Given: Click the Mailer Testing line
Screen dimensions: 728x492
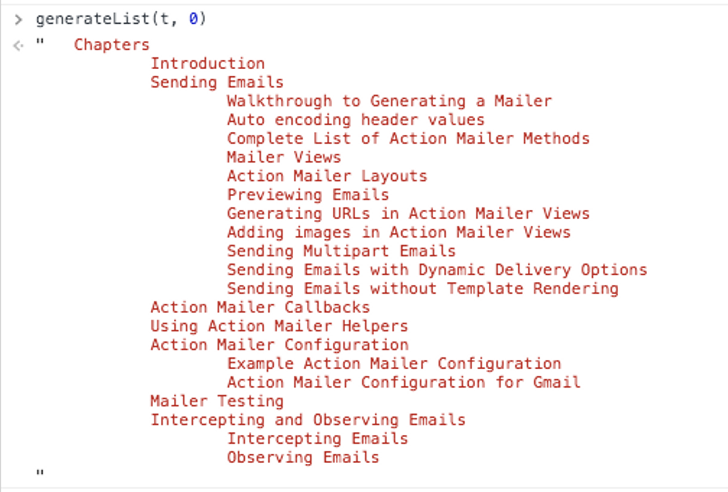Looking at the screenshot, I should pos(217,401).
